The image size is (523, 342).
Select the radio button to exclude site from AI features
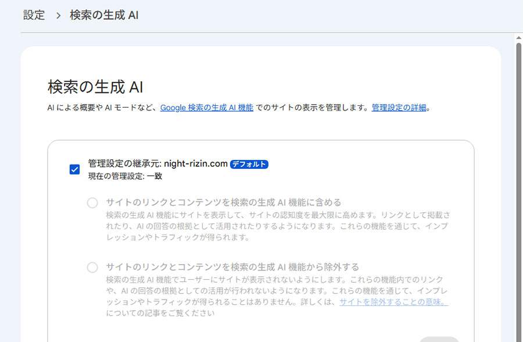[92, 268]
